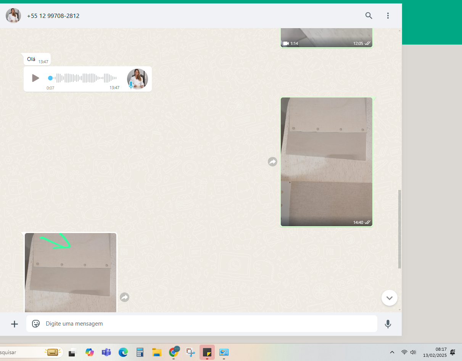Open the contact profile picture in chat header
Viewport: 462px width, 361px height.
pyautogui.click(x=13, y=16)
